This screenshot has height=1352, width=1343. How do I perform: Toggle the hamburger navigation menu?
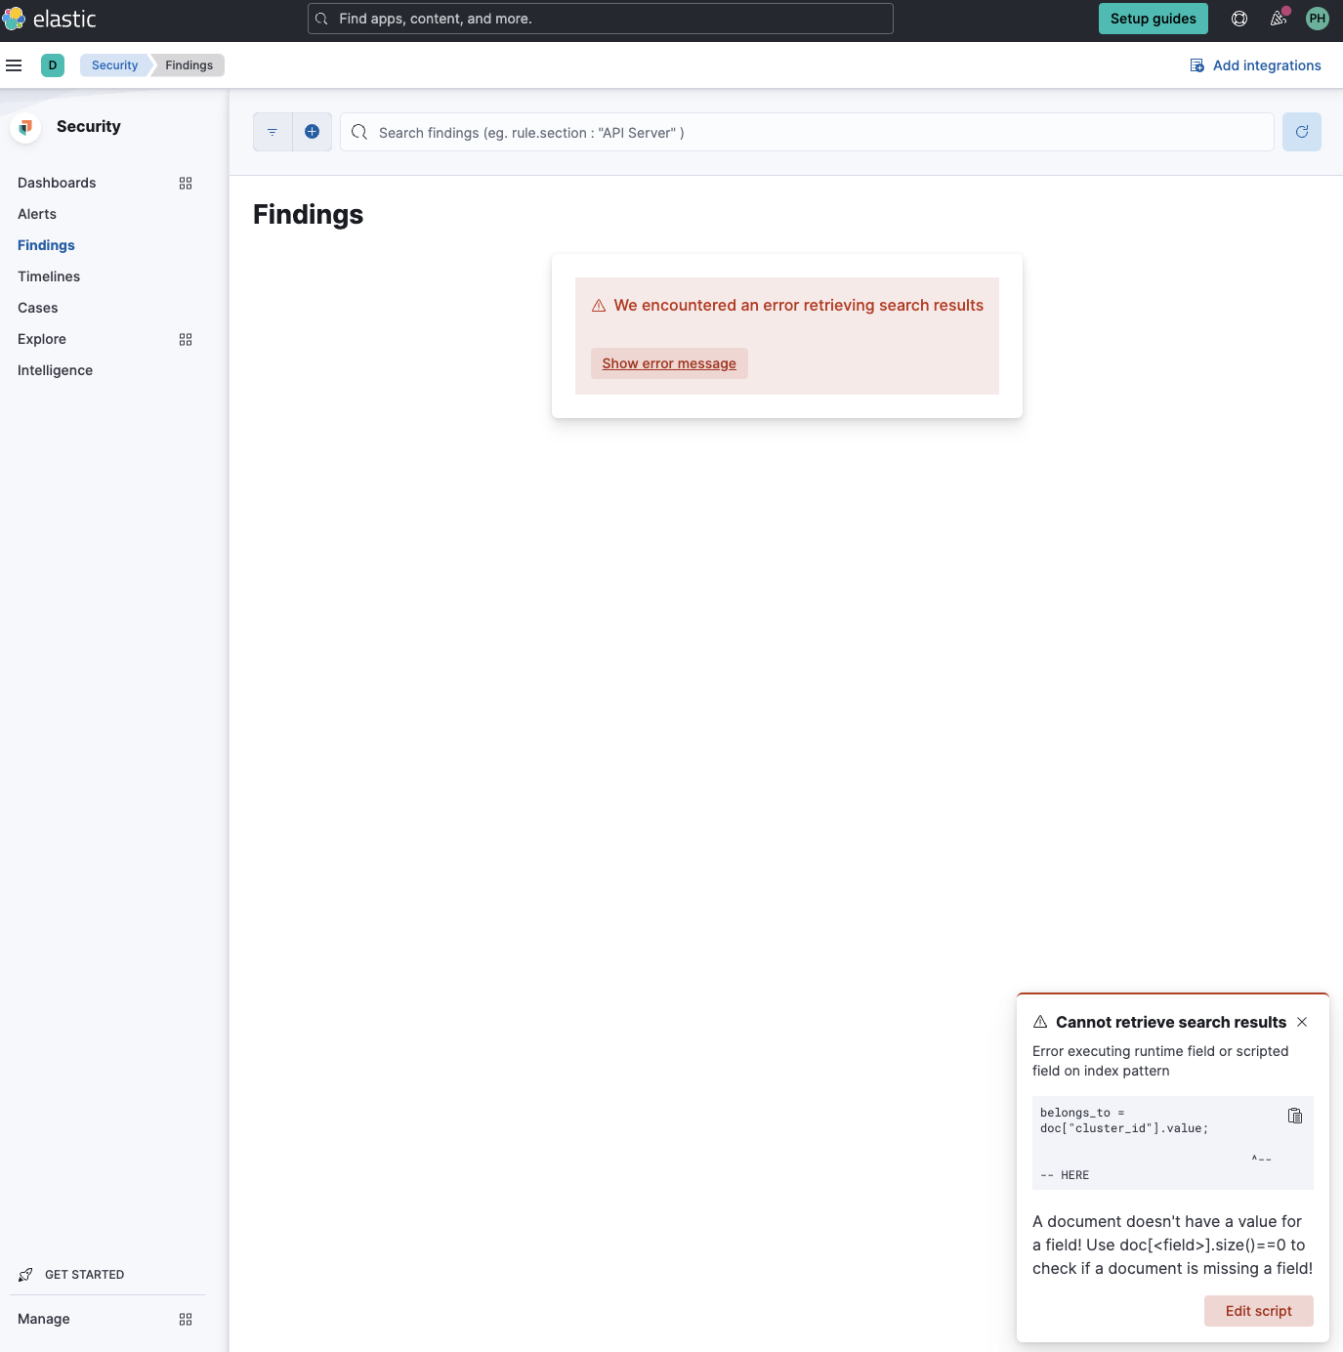coord(14,65)
